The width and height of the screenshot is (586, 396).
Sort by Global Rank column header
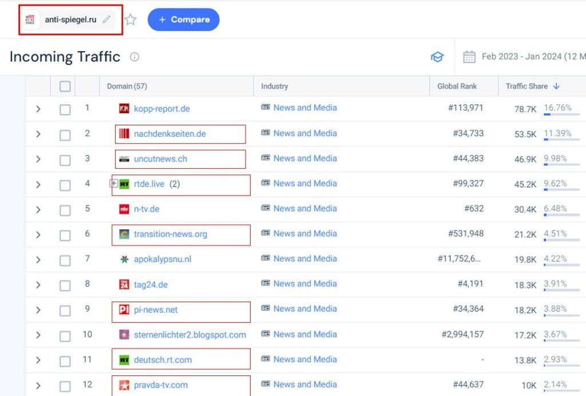457,86
